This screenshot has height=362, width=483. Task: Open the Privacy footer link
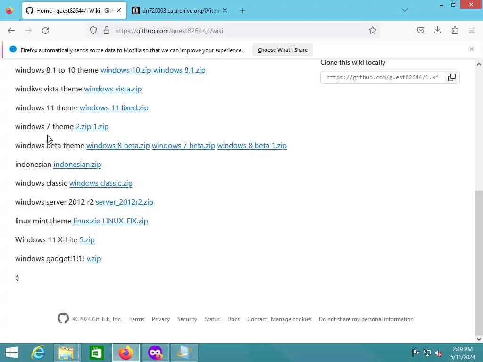(161, 319)
